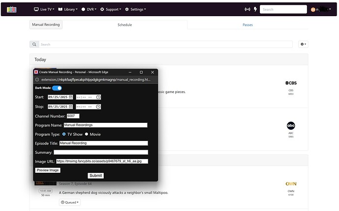Toggle the Dark Mode switch
This screenshot has height=211, width=339.
[57, 88]
